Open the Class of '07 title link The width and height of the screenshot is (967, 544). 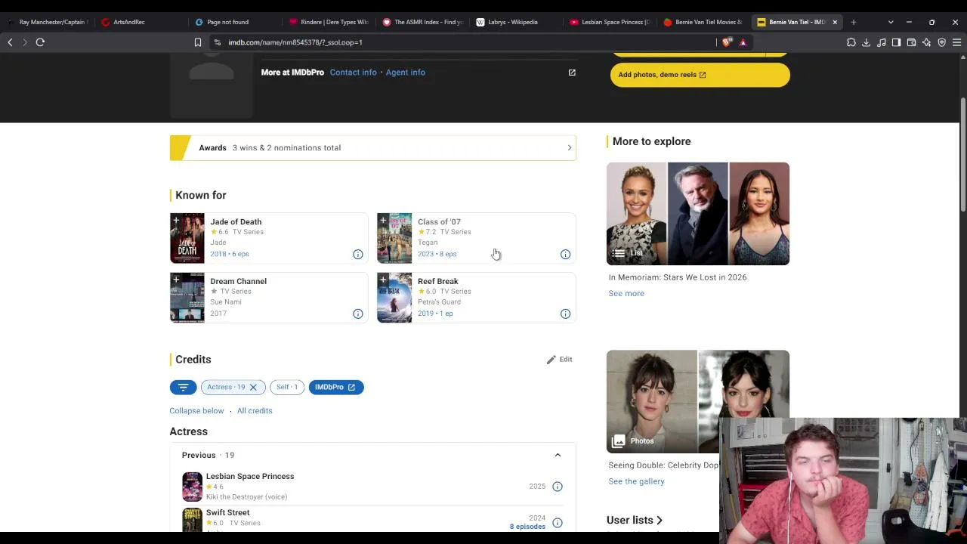[x=439, y=222]
